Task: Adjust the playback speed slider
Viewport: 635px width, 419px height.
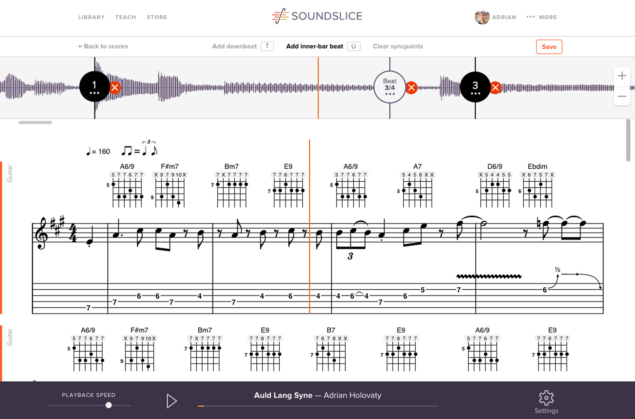Action: pos(109,405)
